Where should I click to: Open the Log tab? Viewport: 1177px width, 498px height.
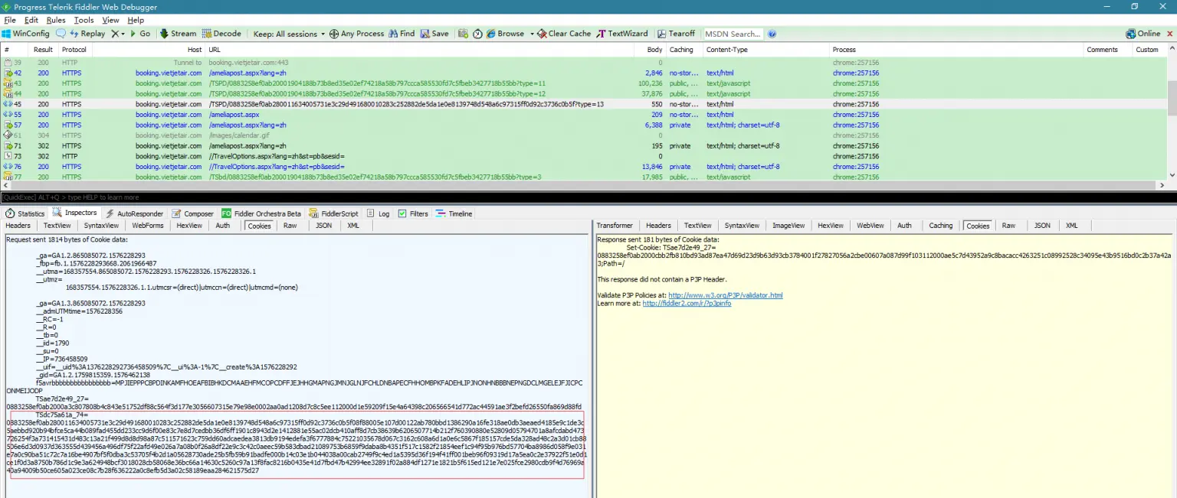click(379, 213)
